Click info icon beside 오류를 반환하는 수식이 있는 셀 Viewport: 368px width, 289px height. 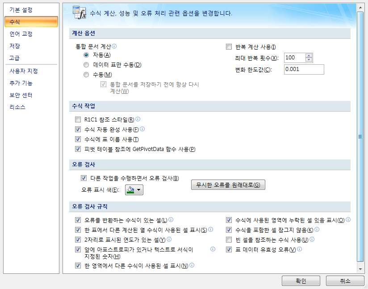(171, 220)
